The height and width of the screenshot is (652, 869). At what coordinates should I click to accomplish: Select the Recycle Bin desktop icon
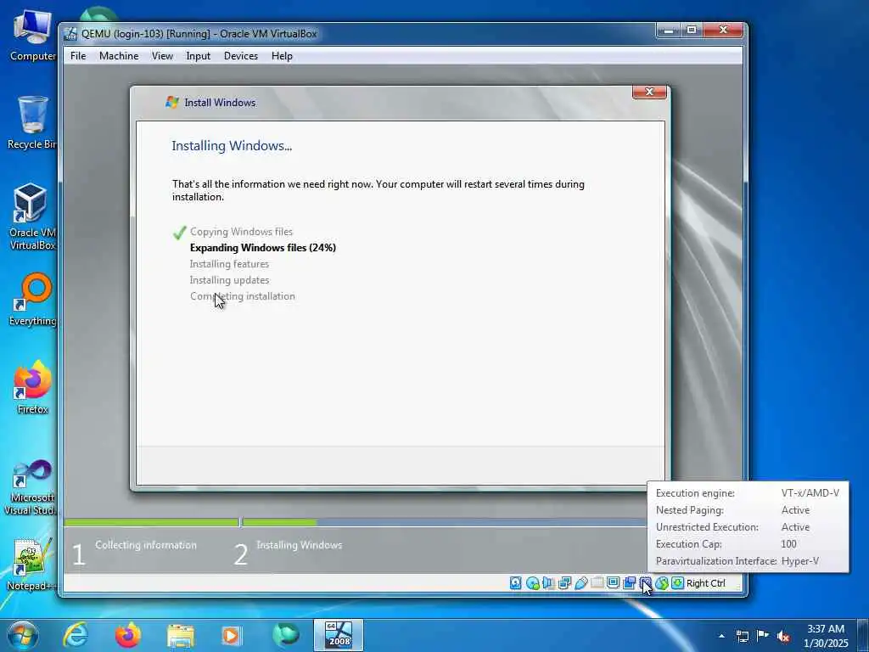point(31,122)
